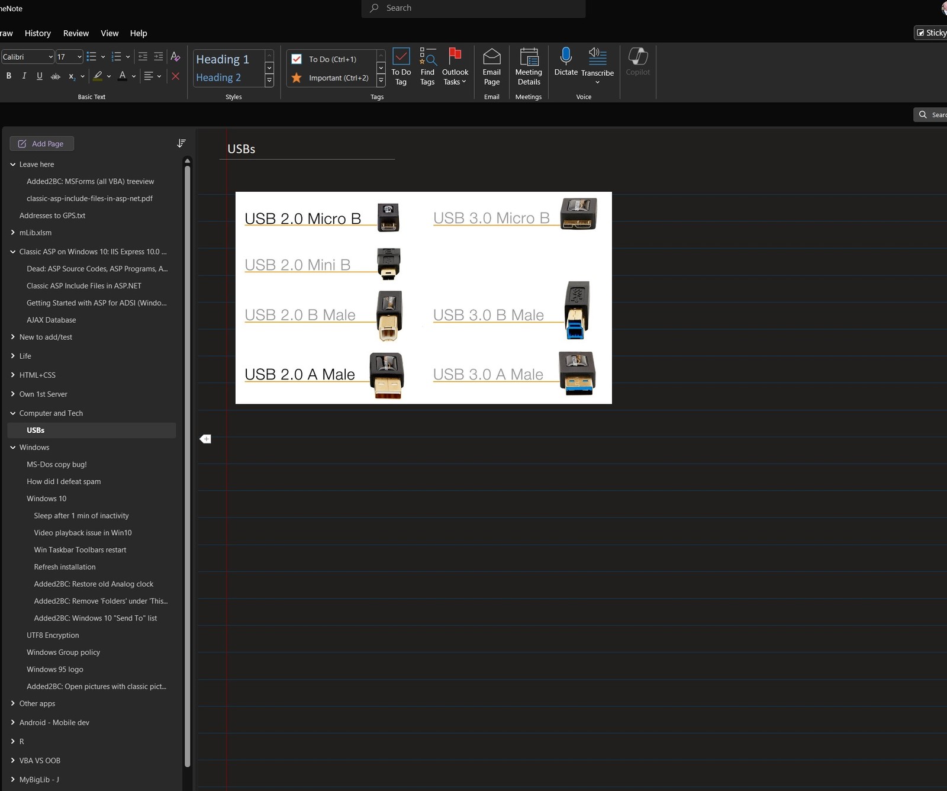The height and width of the screenshot is (791, 947).
Task: Switch to the View tab
Action: point(109,33)
